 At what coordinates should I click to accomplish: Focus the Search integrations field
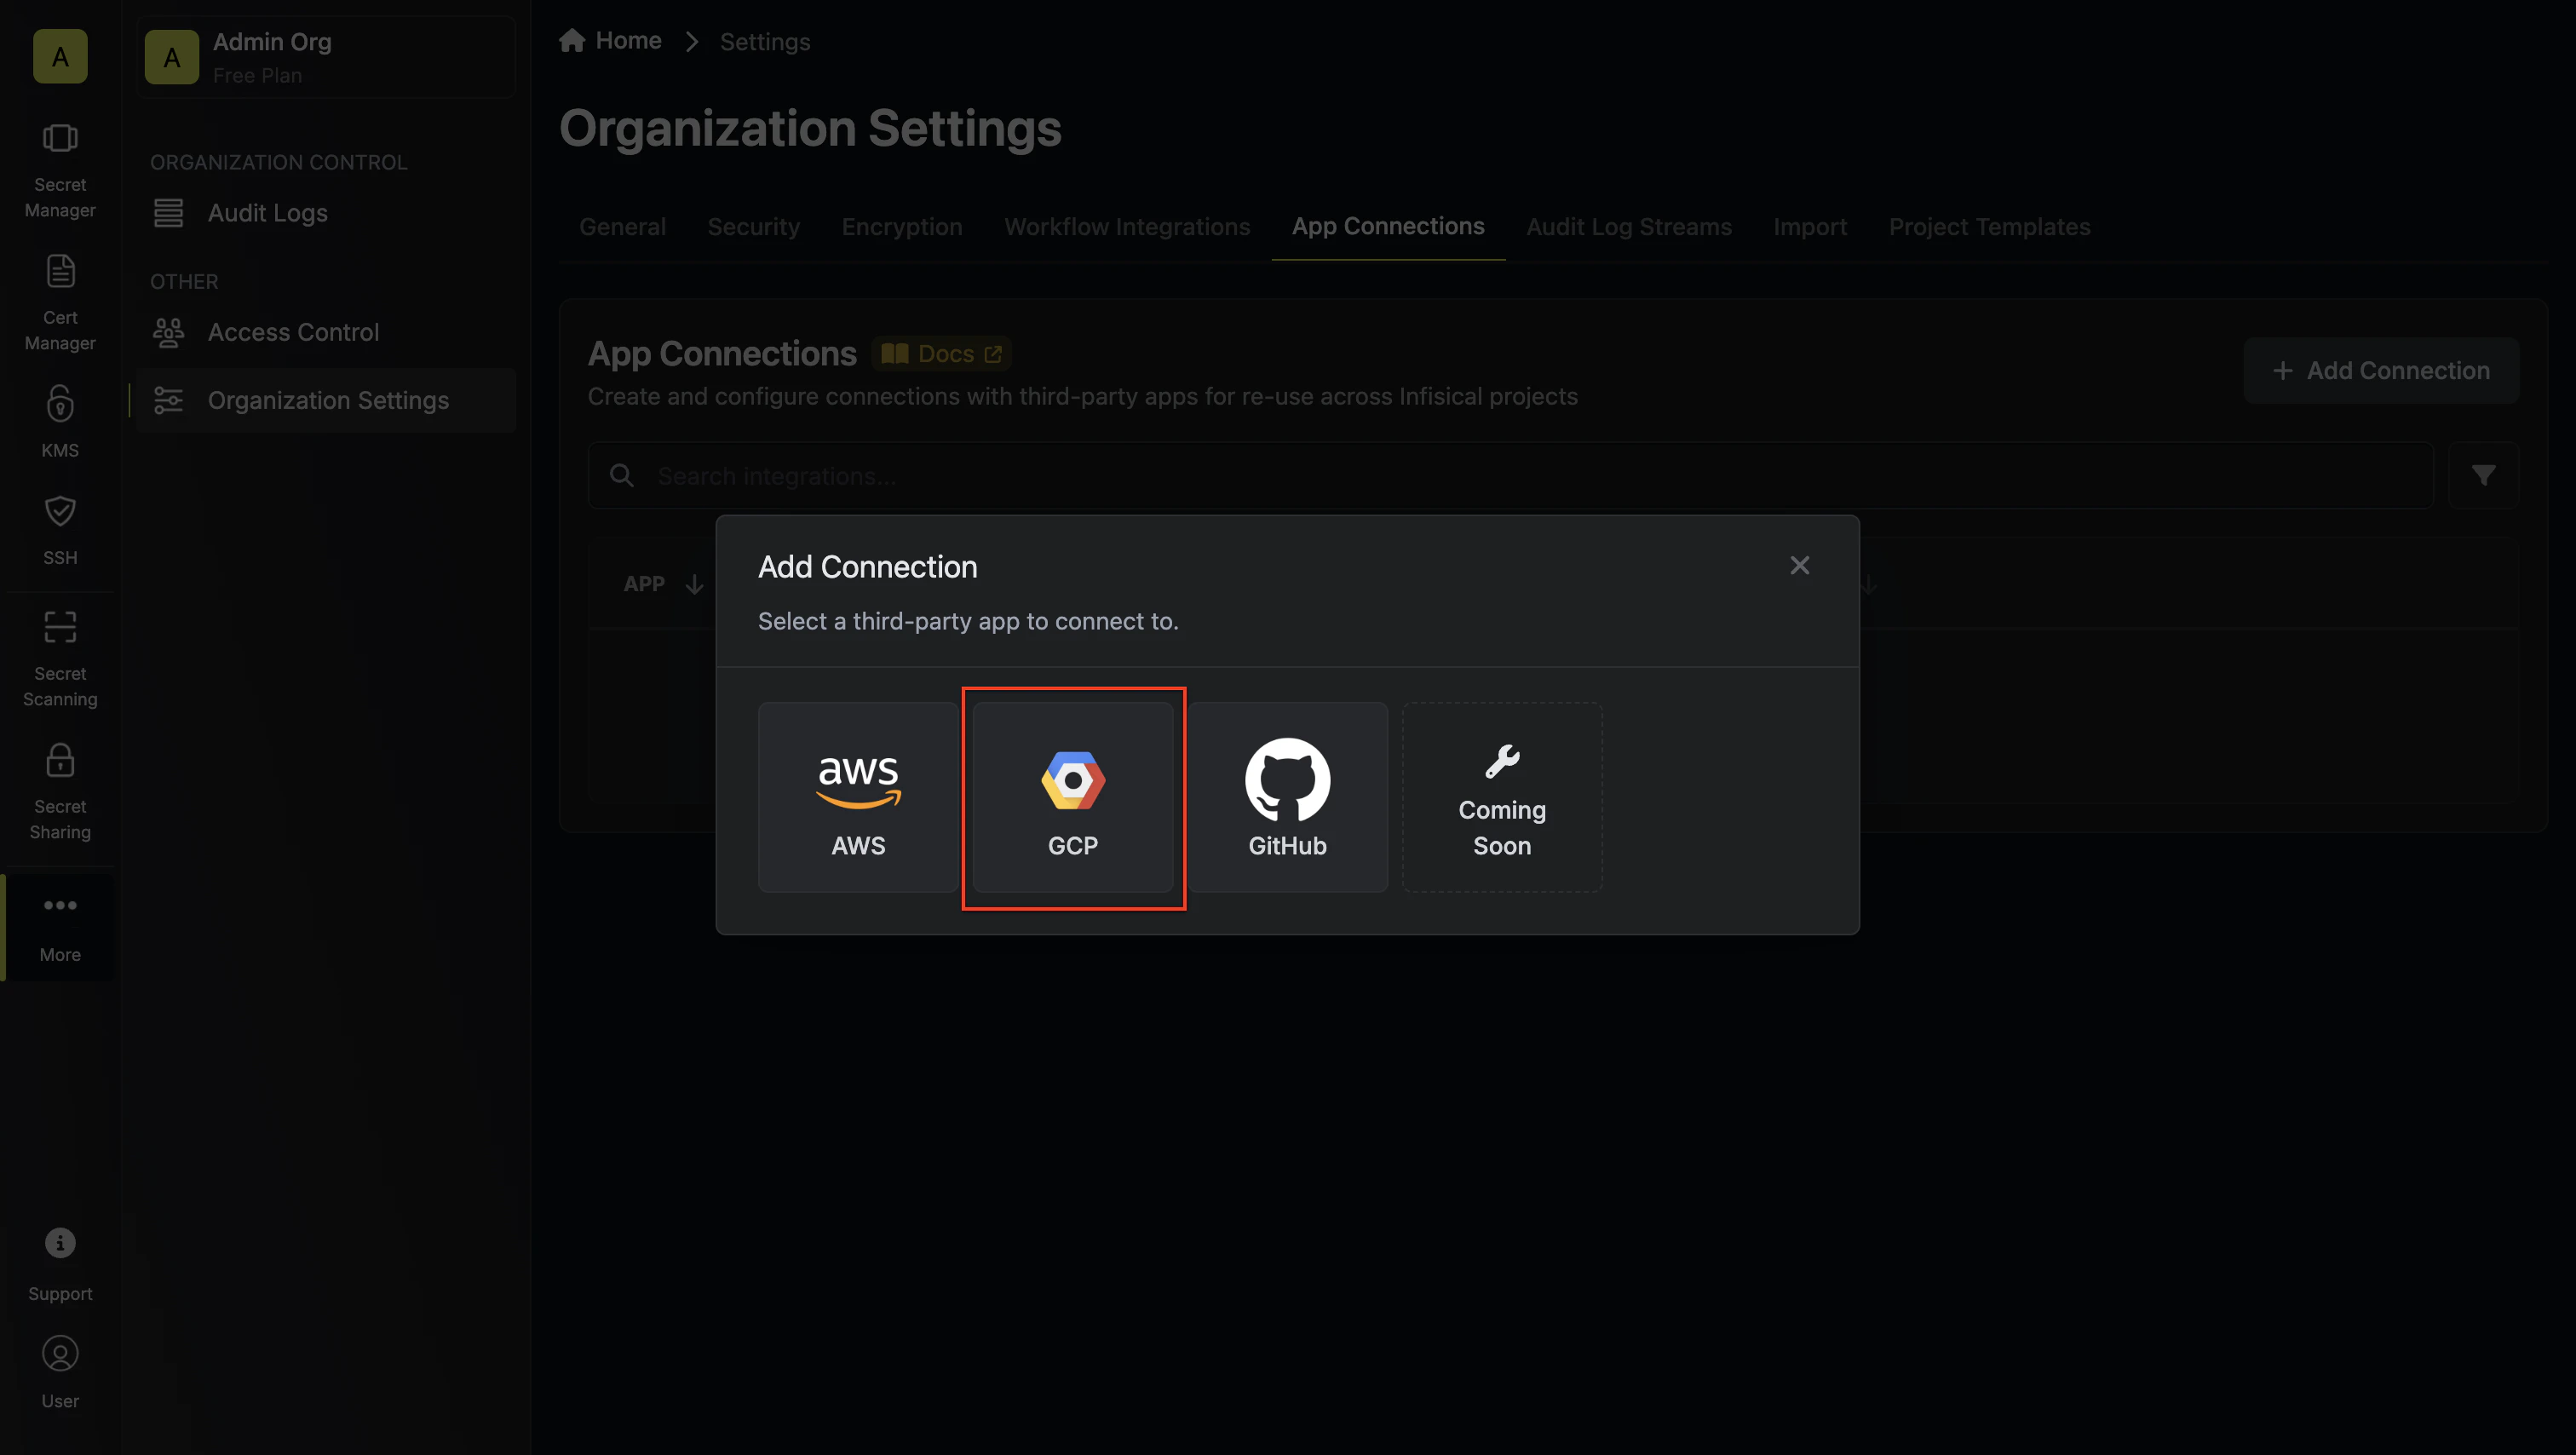1510,476
